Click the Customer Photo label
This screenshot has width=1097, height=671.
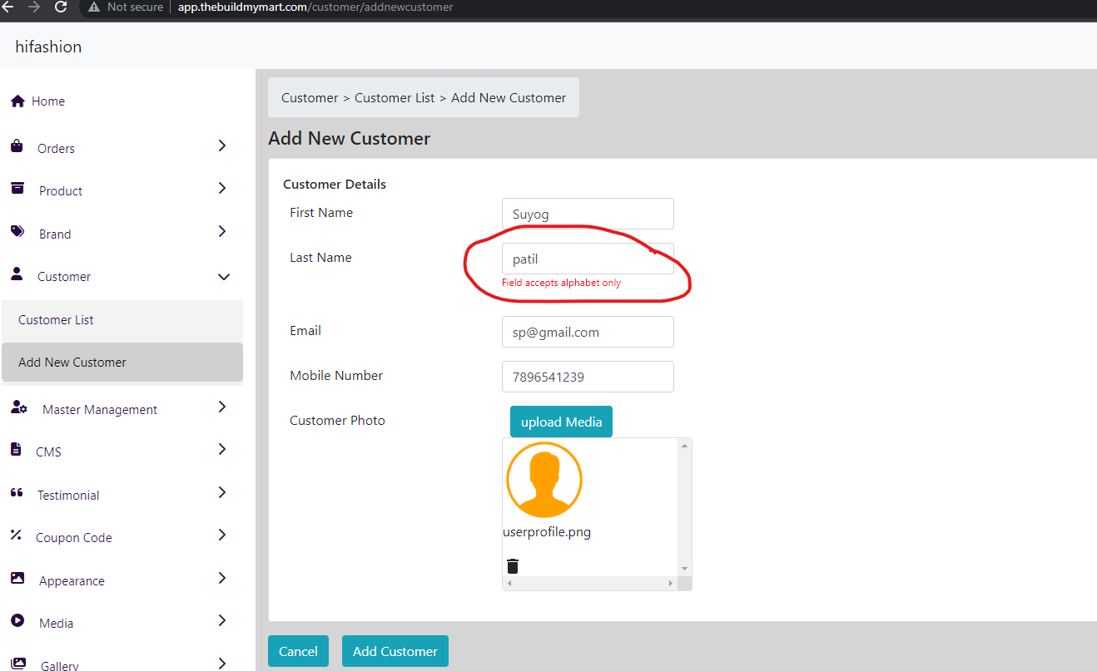click(x=337, y=421)
